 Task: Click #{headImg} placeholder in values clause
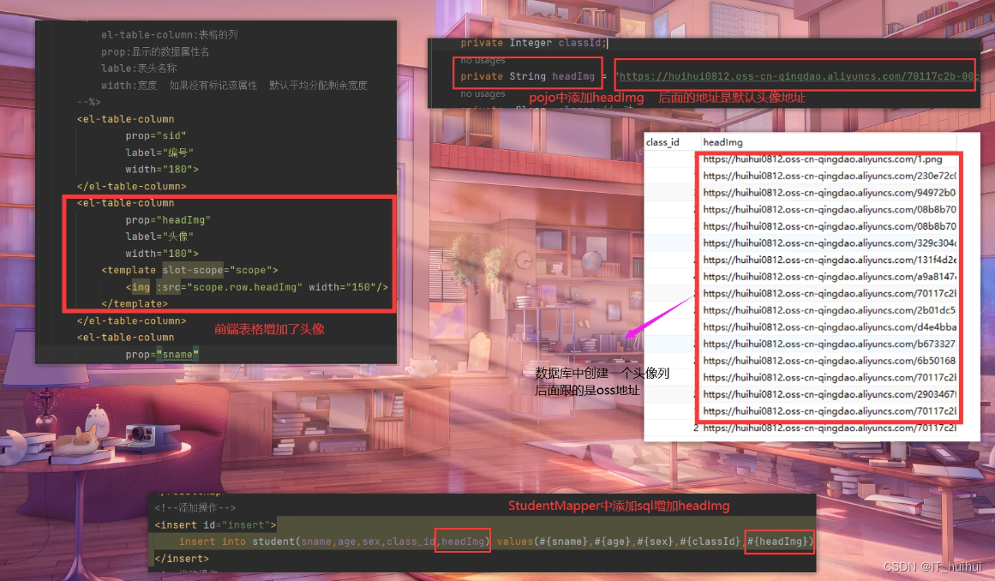click(779, 542)
